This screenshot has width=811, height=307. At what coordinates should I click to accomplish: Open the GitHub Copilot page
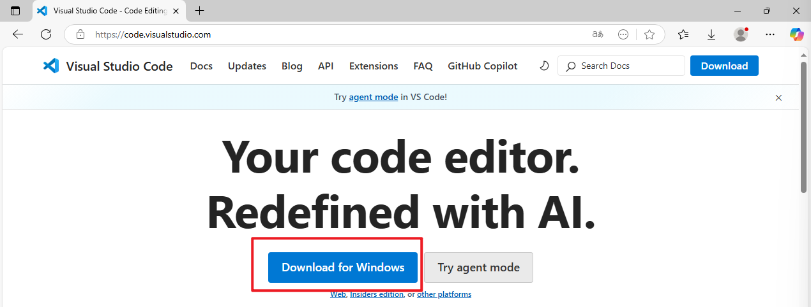click(x=483, y=66)
